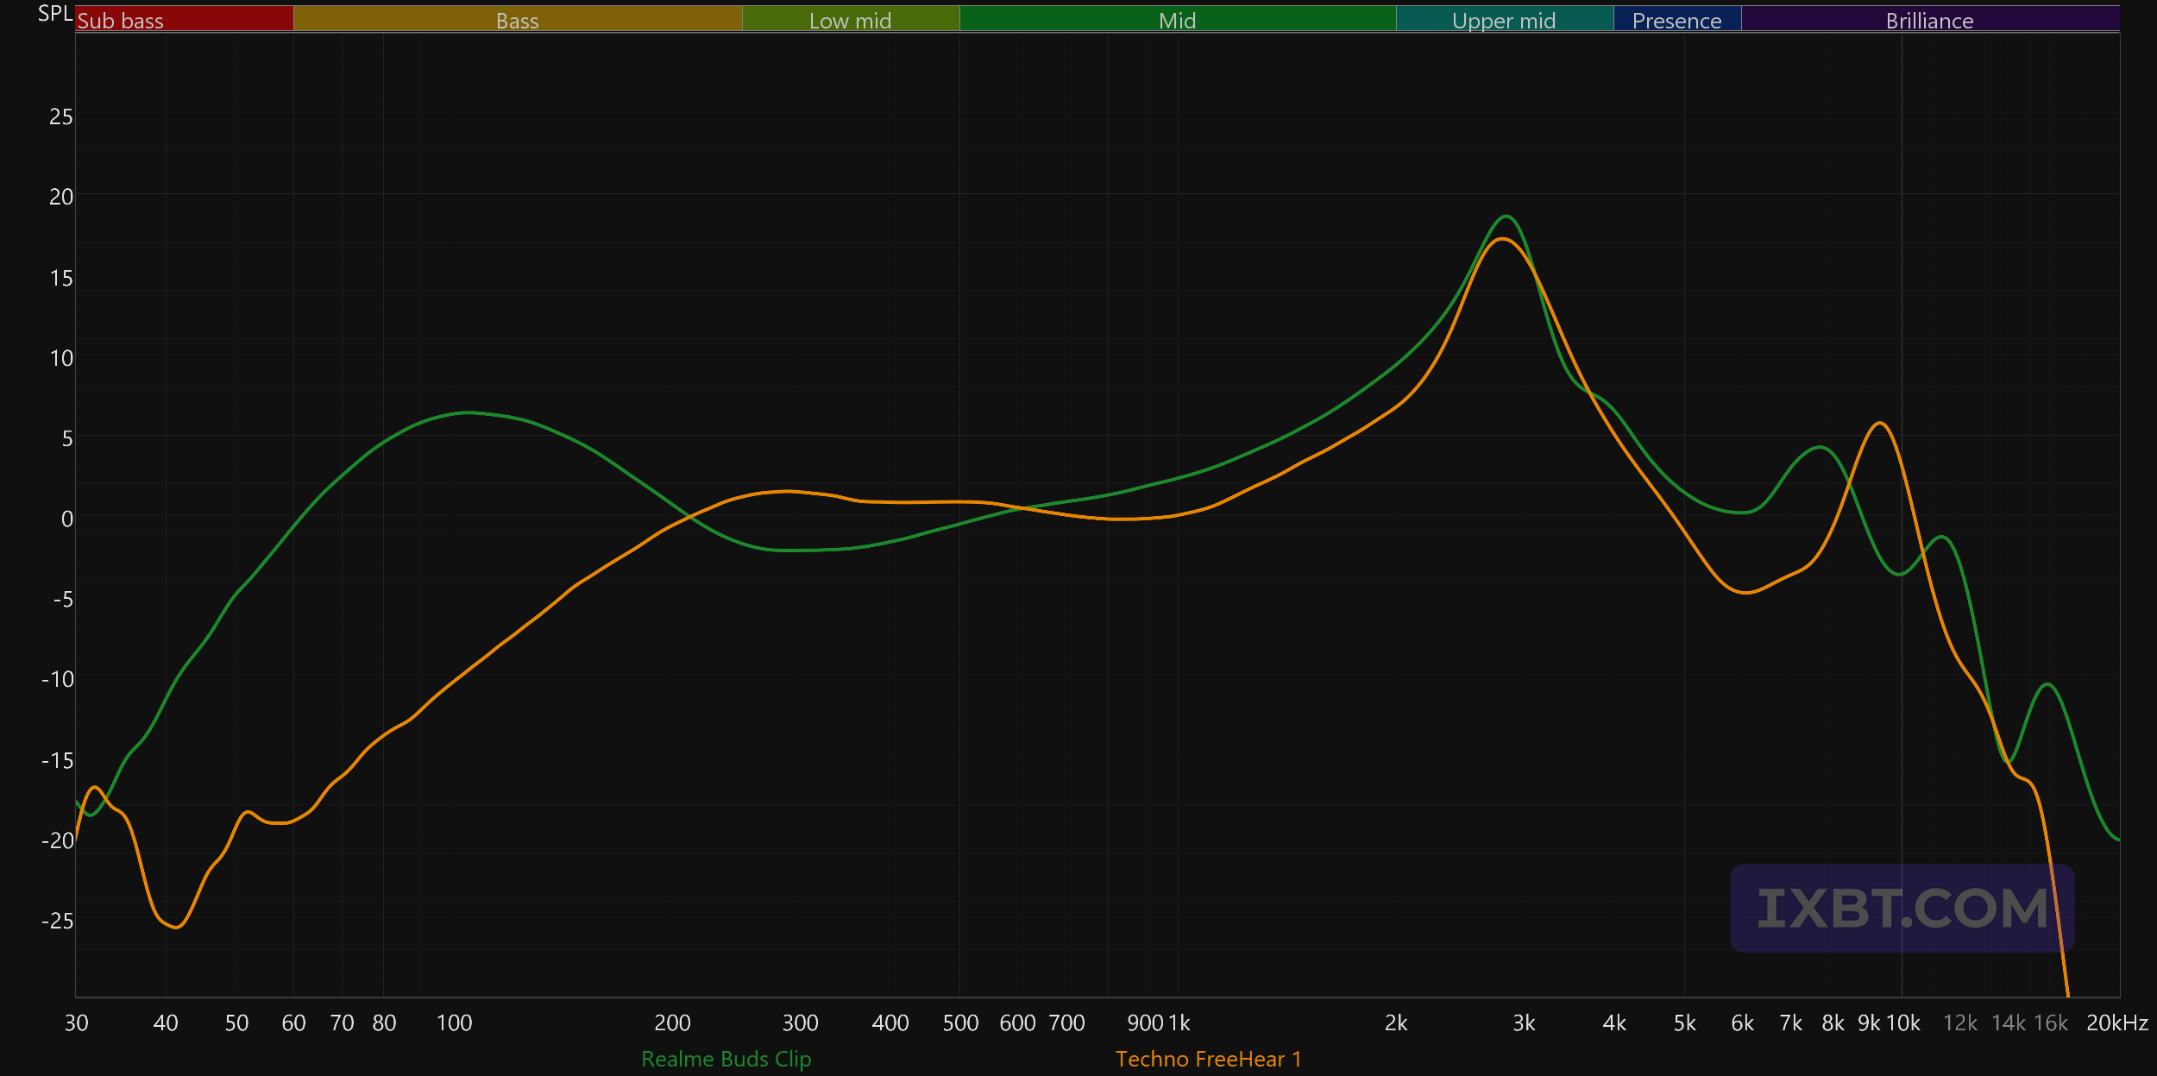Click the 20kHz axis label
The height and width of the screenshot is (1076, 2157).
pyautogui.click(x=2116, y=1023)
